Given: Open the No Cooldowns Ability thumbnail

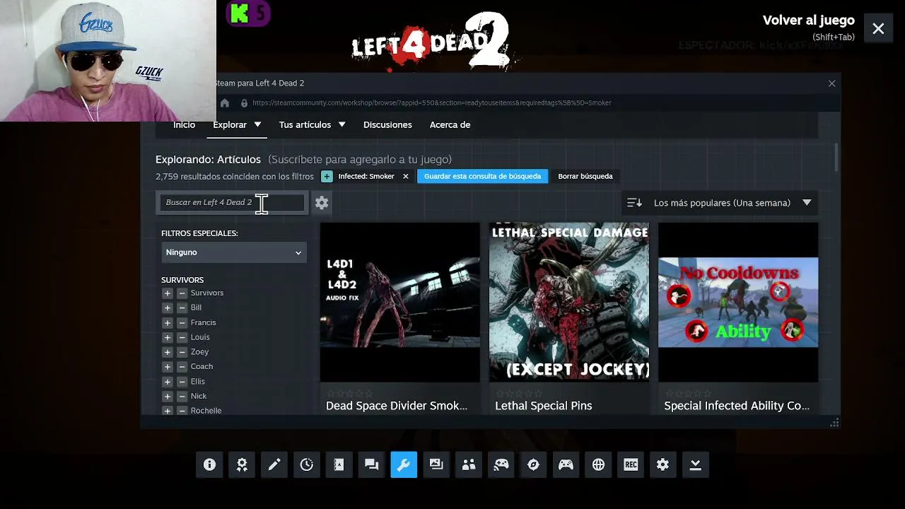Looking at the screenshot, I should tap(738, 303).
